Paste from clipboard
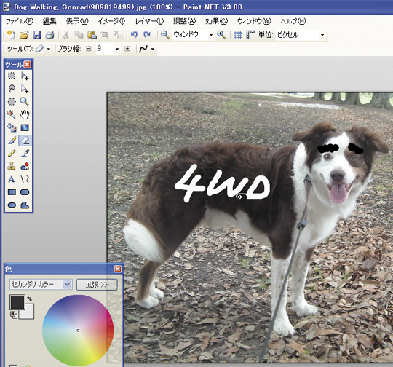The image size is (393, 367). (x=92, y=35)
